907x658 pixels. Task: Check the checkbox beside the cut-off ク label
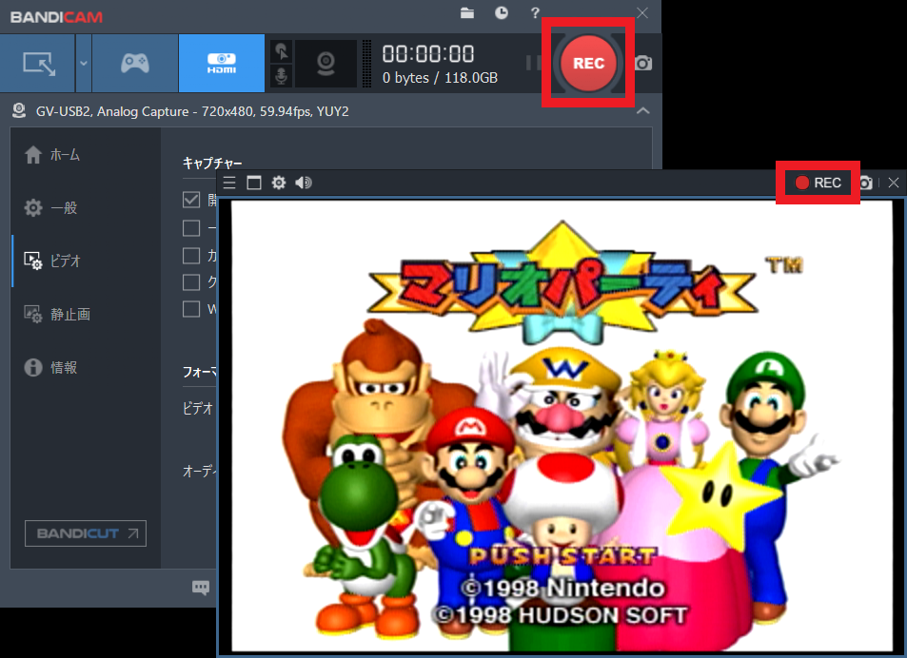click(191, 281)
